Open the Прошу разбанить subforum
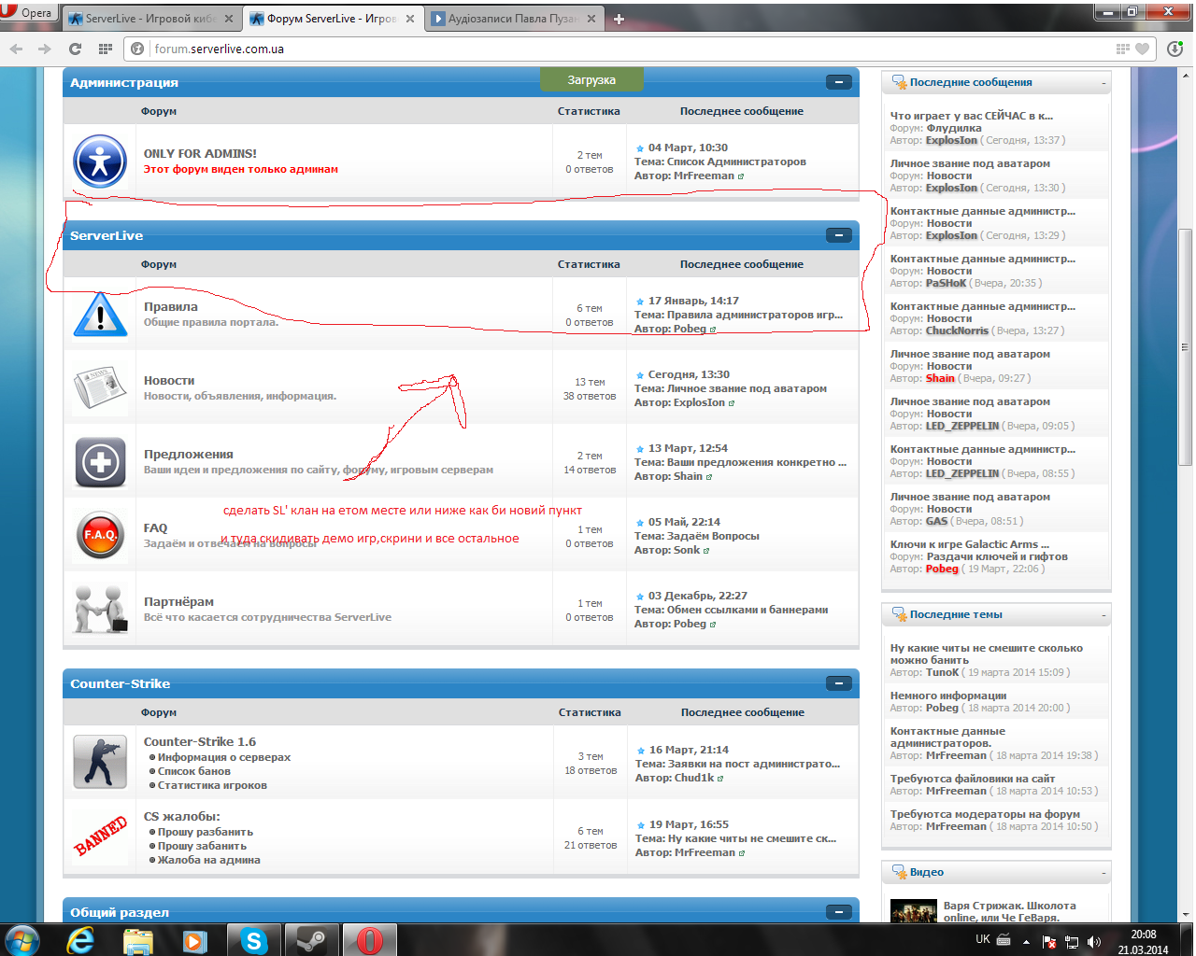1196x956 pixels. point(206,832)
